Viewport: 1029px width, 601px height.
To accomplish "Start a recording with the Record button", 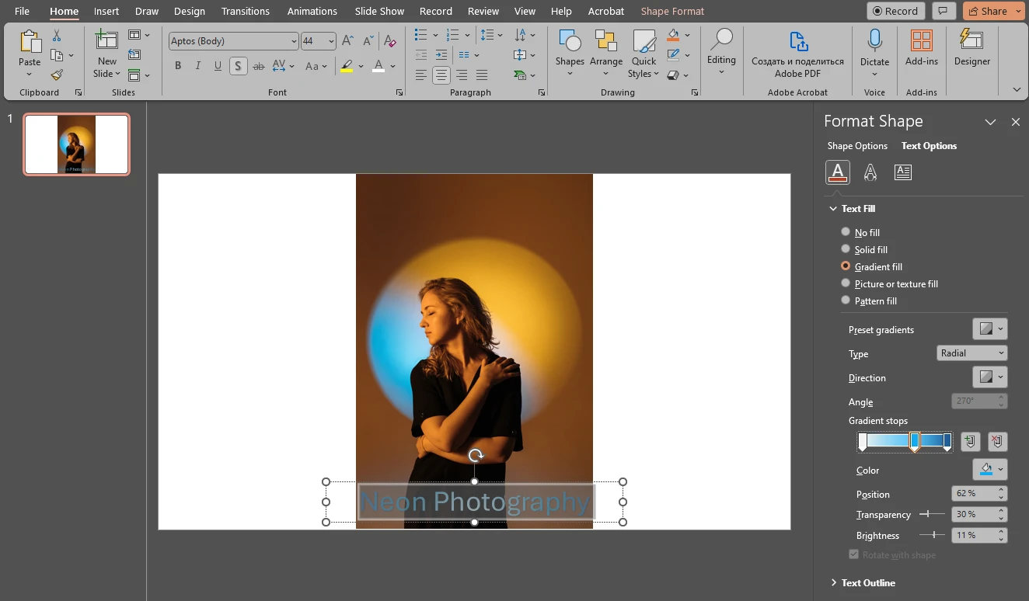I will (x=895, y=11).
